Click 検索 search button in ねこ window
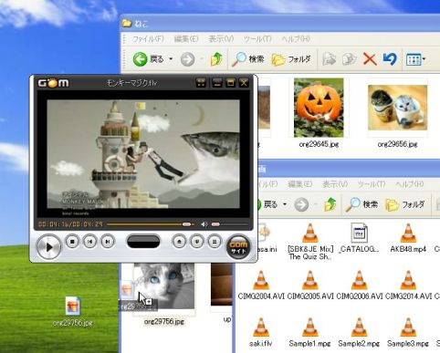Screen dimensions: 440x353 [247, 59]
